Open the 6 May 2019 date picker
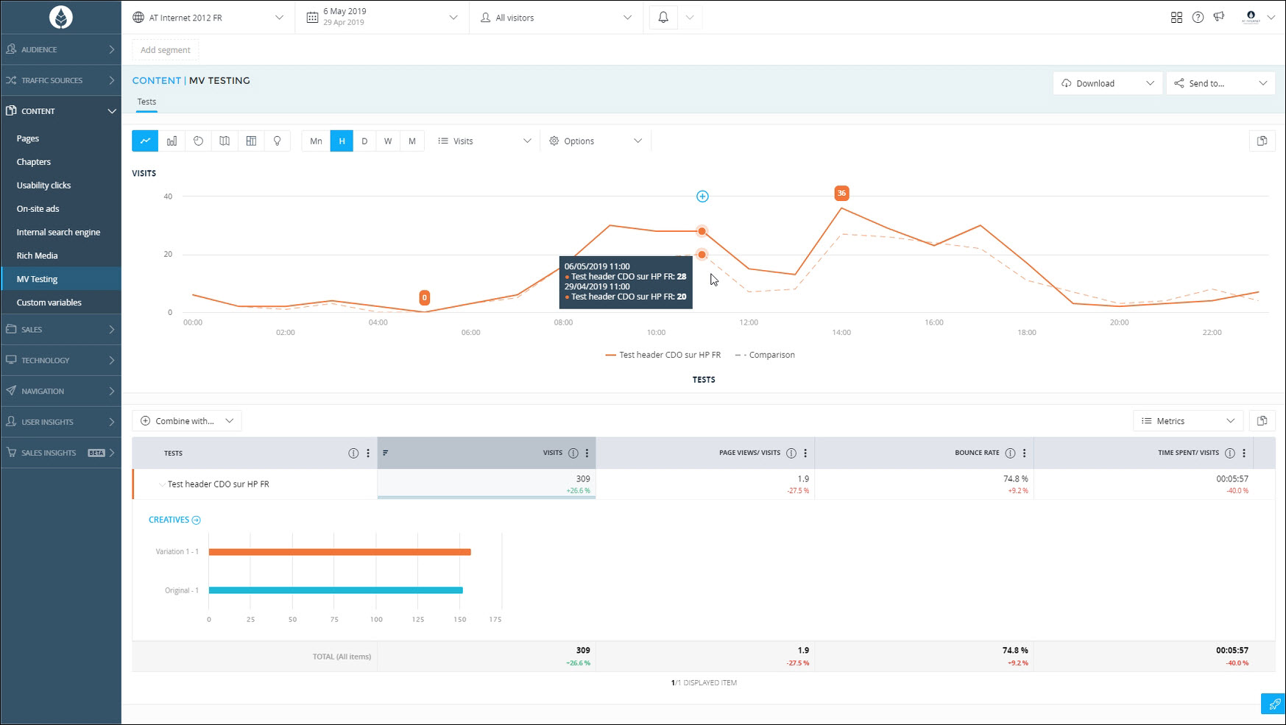The height and width of the screenshot is (725, 1286). tap(382, 17)
